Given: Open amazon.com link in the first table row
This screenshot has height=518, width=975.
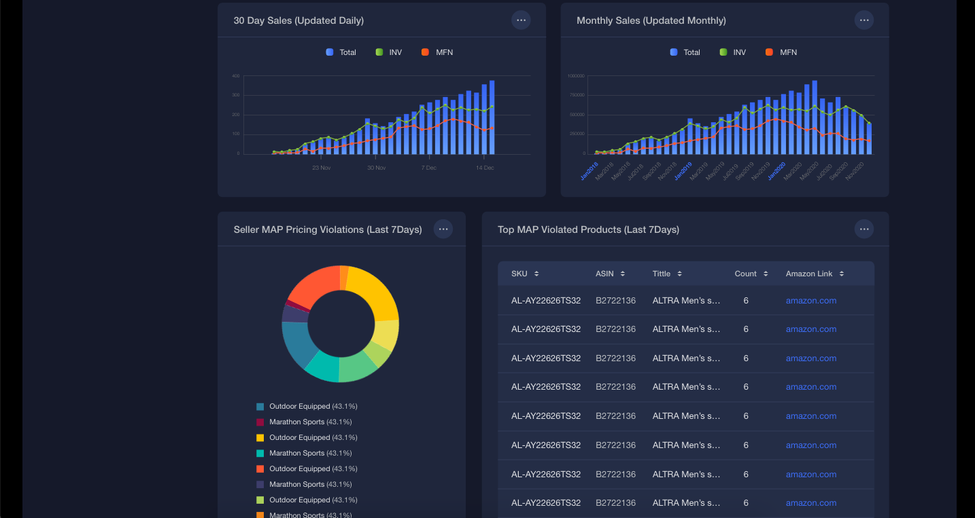Looking at the screenshot, I should click(810, 299).
